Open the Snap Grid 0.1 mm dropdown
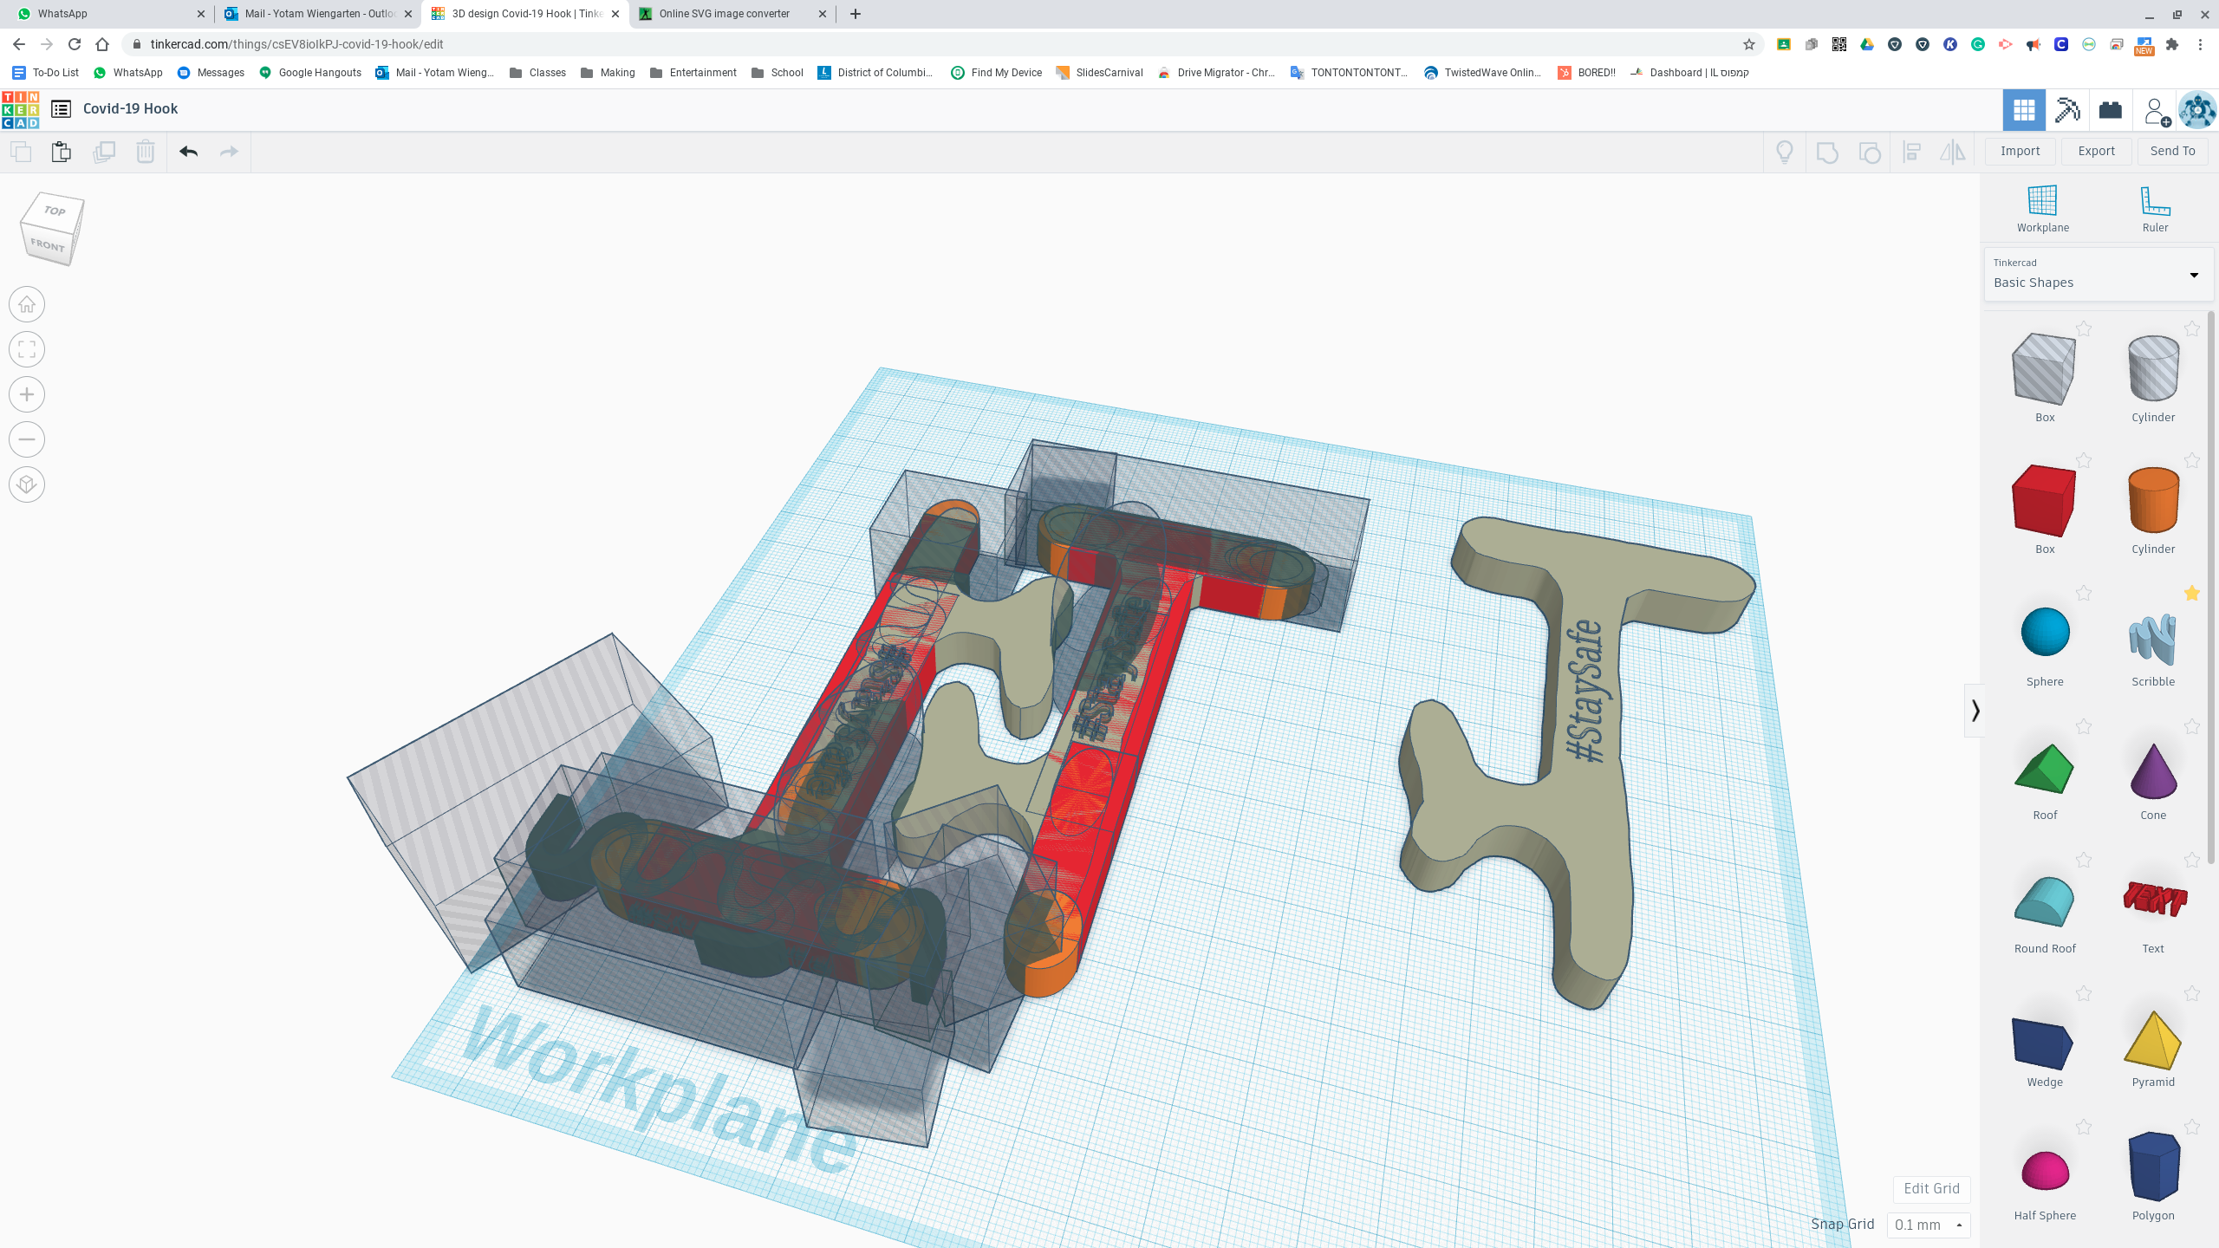Screen dimensions: 2219x1248 [1929, 1225]
